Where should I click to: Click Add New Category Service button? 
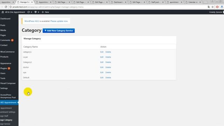coord(59,30)
